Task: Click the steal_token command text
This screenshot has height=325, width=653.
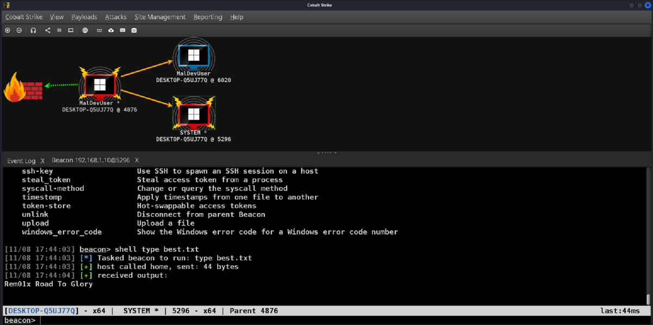Action: click(46, 180)
